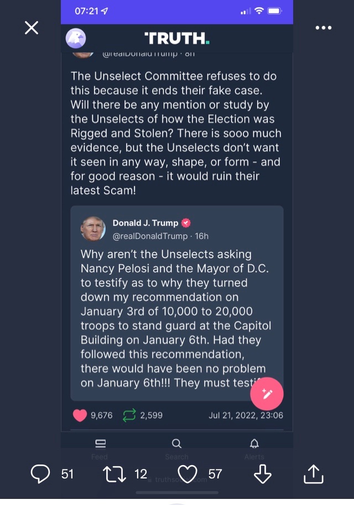Tap the red heart likes icon

tap(80, 415)
